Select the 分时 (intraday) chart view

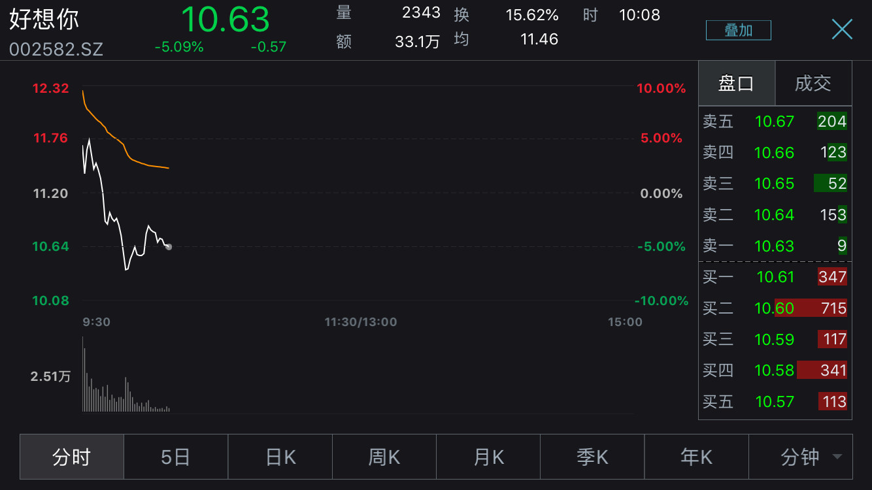71,457
